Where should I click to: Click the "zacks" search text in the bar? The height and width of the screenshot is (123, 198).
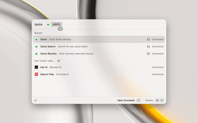click(x=39, y=24)
